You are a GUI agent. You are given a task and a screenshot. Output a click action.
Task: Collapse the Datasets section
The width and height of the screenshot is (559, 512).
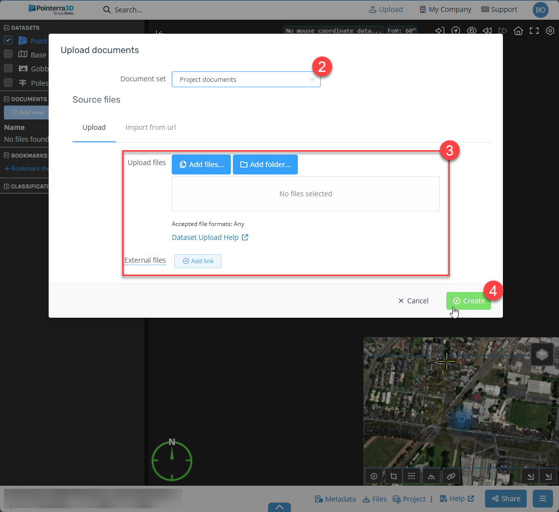click(7, 28)
